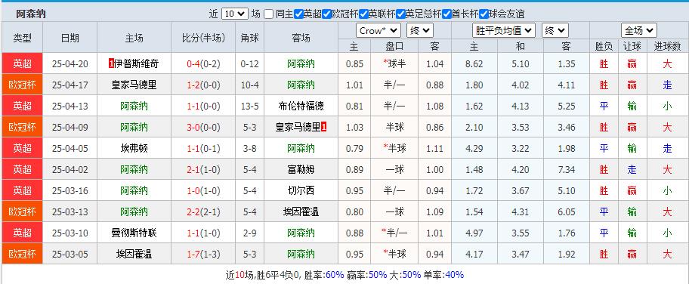The width and height of the screenshot is (689, 284).
Task: Click the 1-7(1-3) score
Action: pos(203,254)
